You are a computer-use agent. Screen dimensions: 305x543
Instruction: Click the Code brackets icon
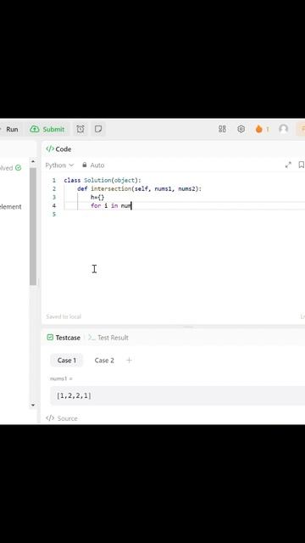tap(50, 149)
